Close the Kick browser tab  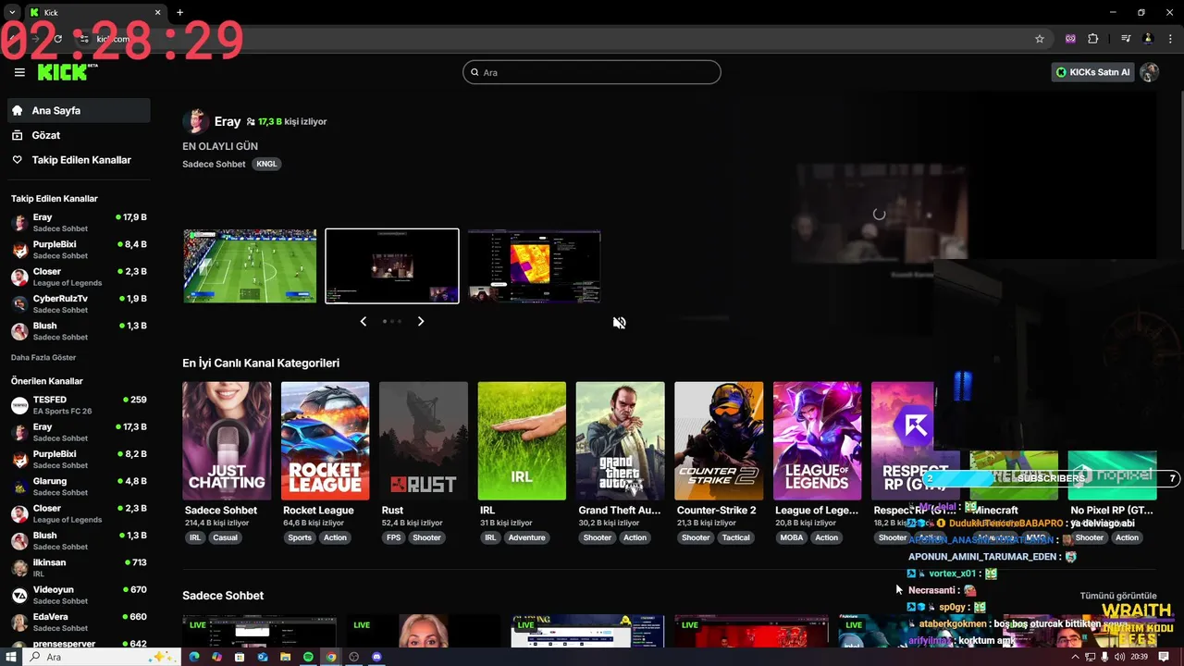(x=157, y=12)
